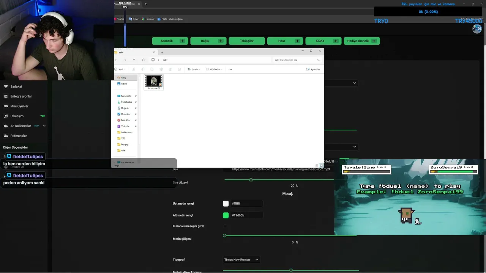Toggle the Ayrıntılar details pane
The height and width of the screenshot is (273, 486).
(x=313, y=69)
